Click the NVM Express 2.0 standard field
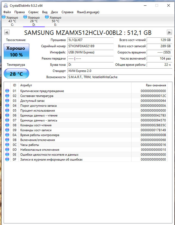This screenshot has height=225, width=175. pos(120,71)
